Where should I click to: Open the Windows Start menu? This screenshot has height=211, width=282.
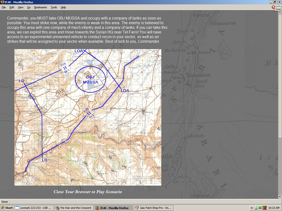pyautogui.click(x=7, y=208)
